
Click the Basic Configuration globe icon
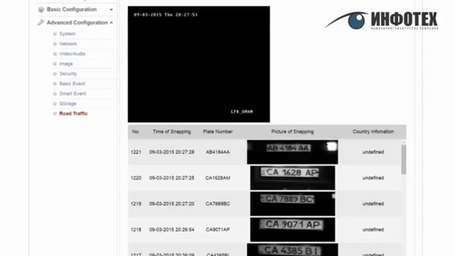pyautogui.click(x=41, y=9)
